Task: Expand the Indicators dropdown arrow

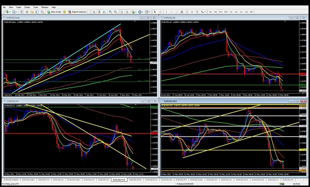Action: click(136, 12)
